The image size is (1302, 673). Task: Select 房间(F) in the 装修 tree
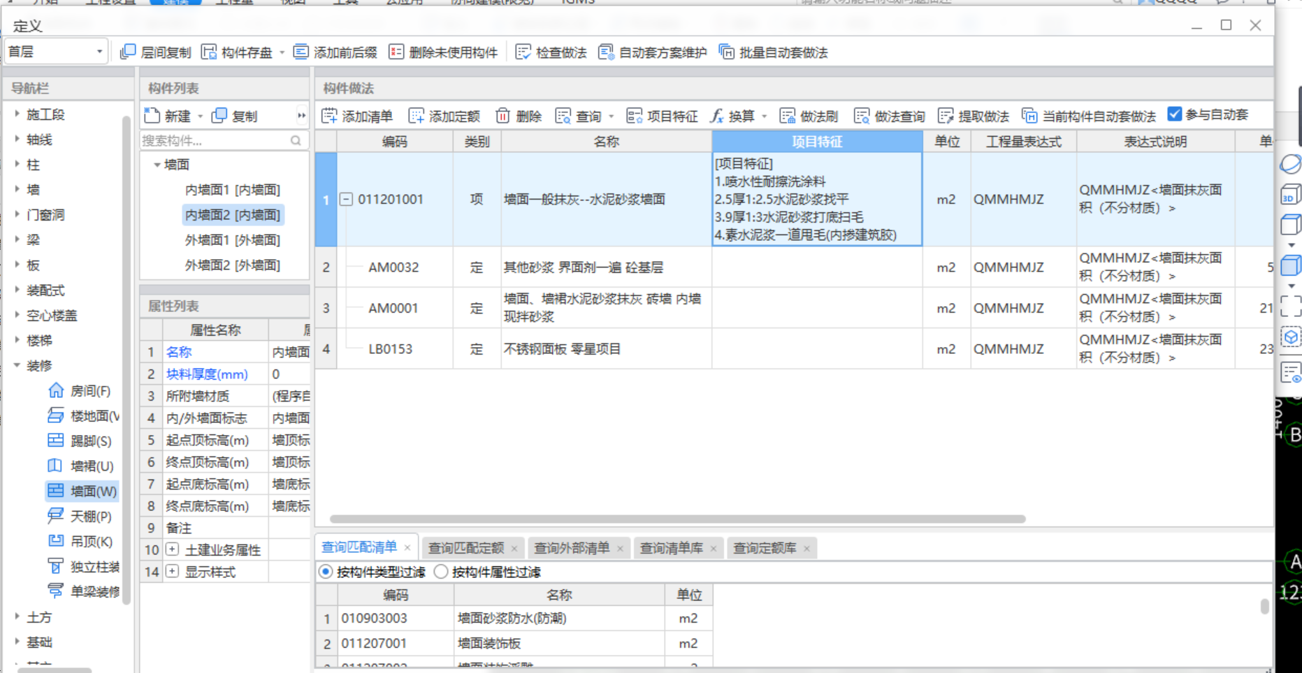[x=79, y=391]
